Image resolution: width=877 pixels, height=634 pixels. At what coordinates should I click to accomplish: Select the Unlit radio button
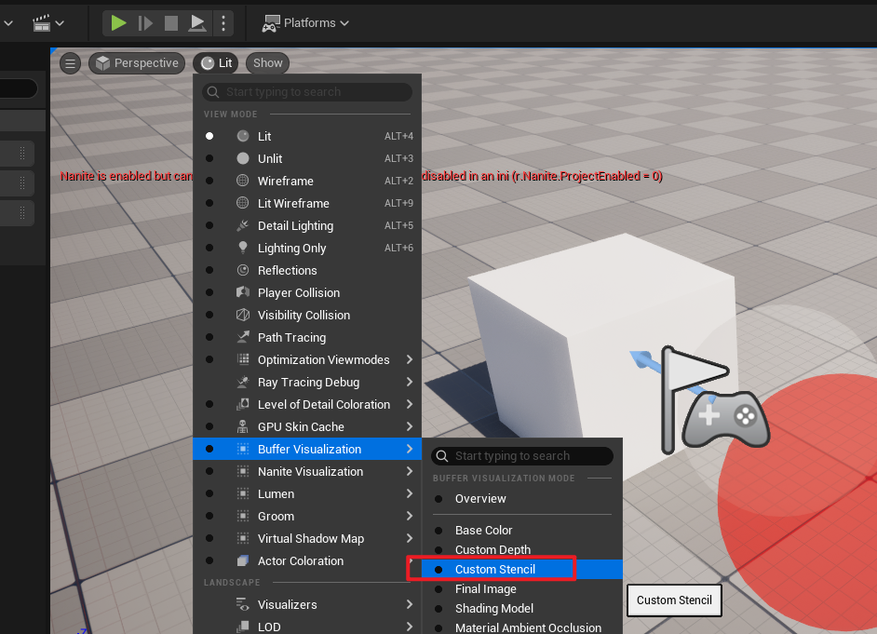[x=209, y=158]
